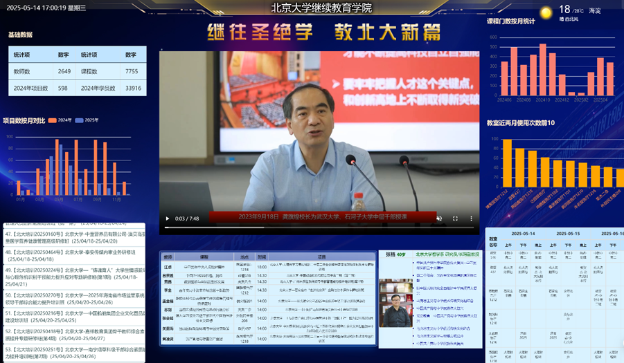This screenshot has height=363, width=624.
Task: Click the 2024年项目数 label cell
Action: pyautogui.click(x=30, y=89)
